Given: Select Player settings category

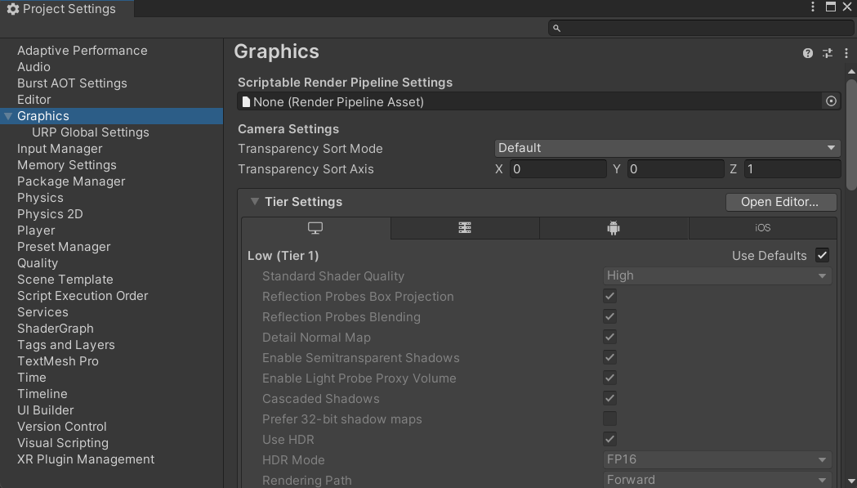Looking at the screenshot, I should (x=36, y=231).
